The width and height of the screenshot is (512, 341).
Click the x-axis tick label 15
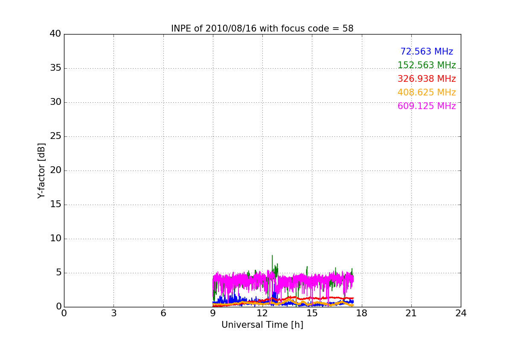point(312,313)
